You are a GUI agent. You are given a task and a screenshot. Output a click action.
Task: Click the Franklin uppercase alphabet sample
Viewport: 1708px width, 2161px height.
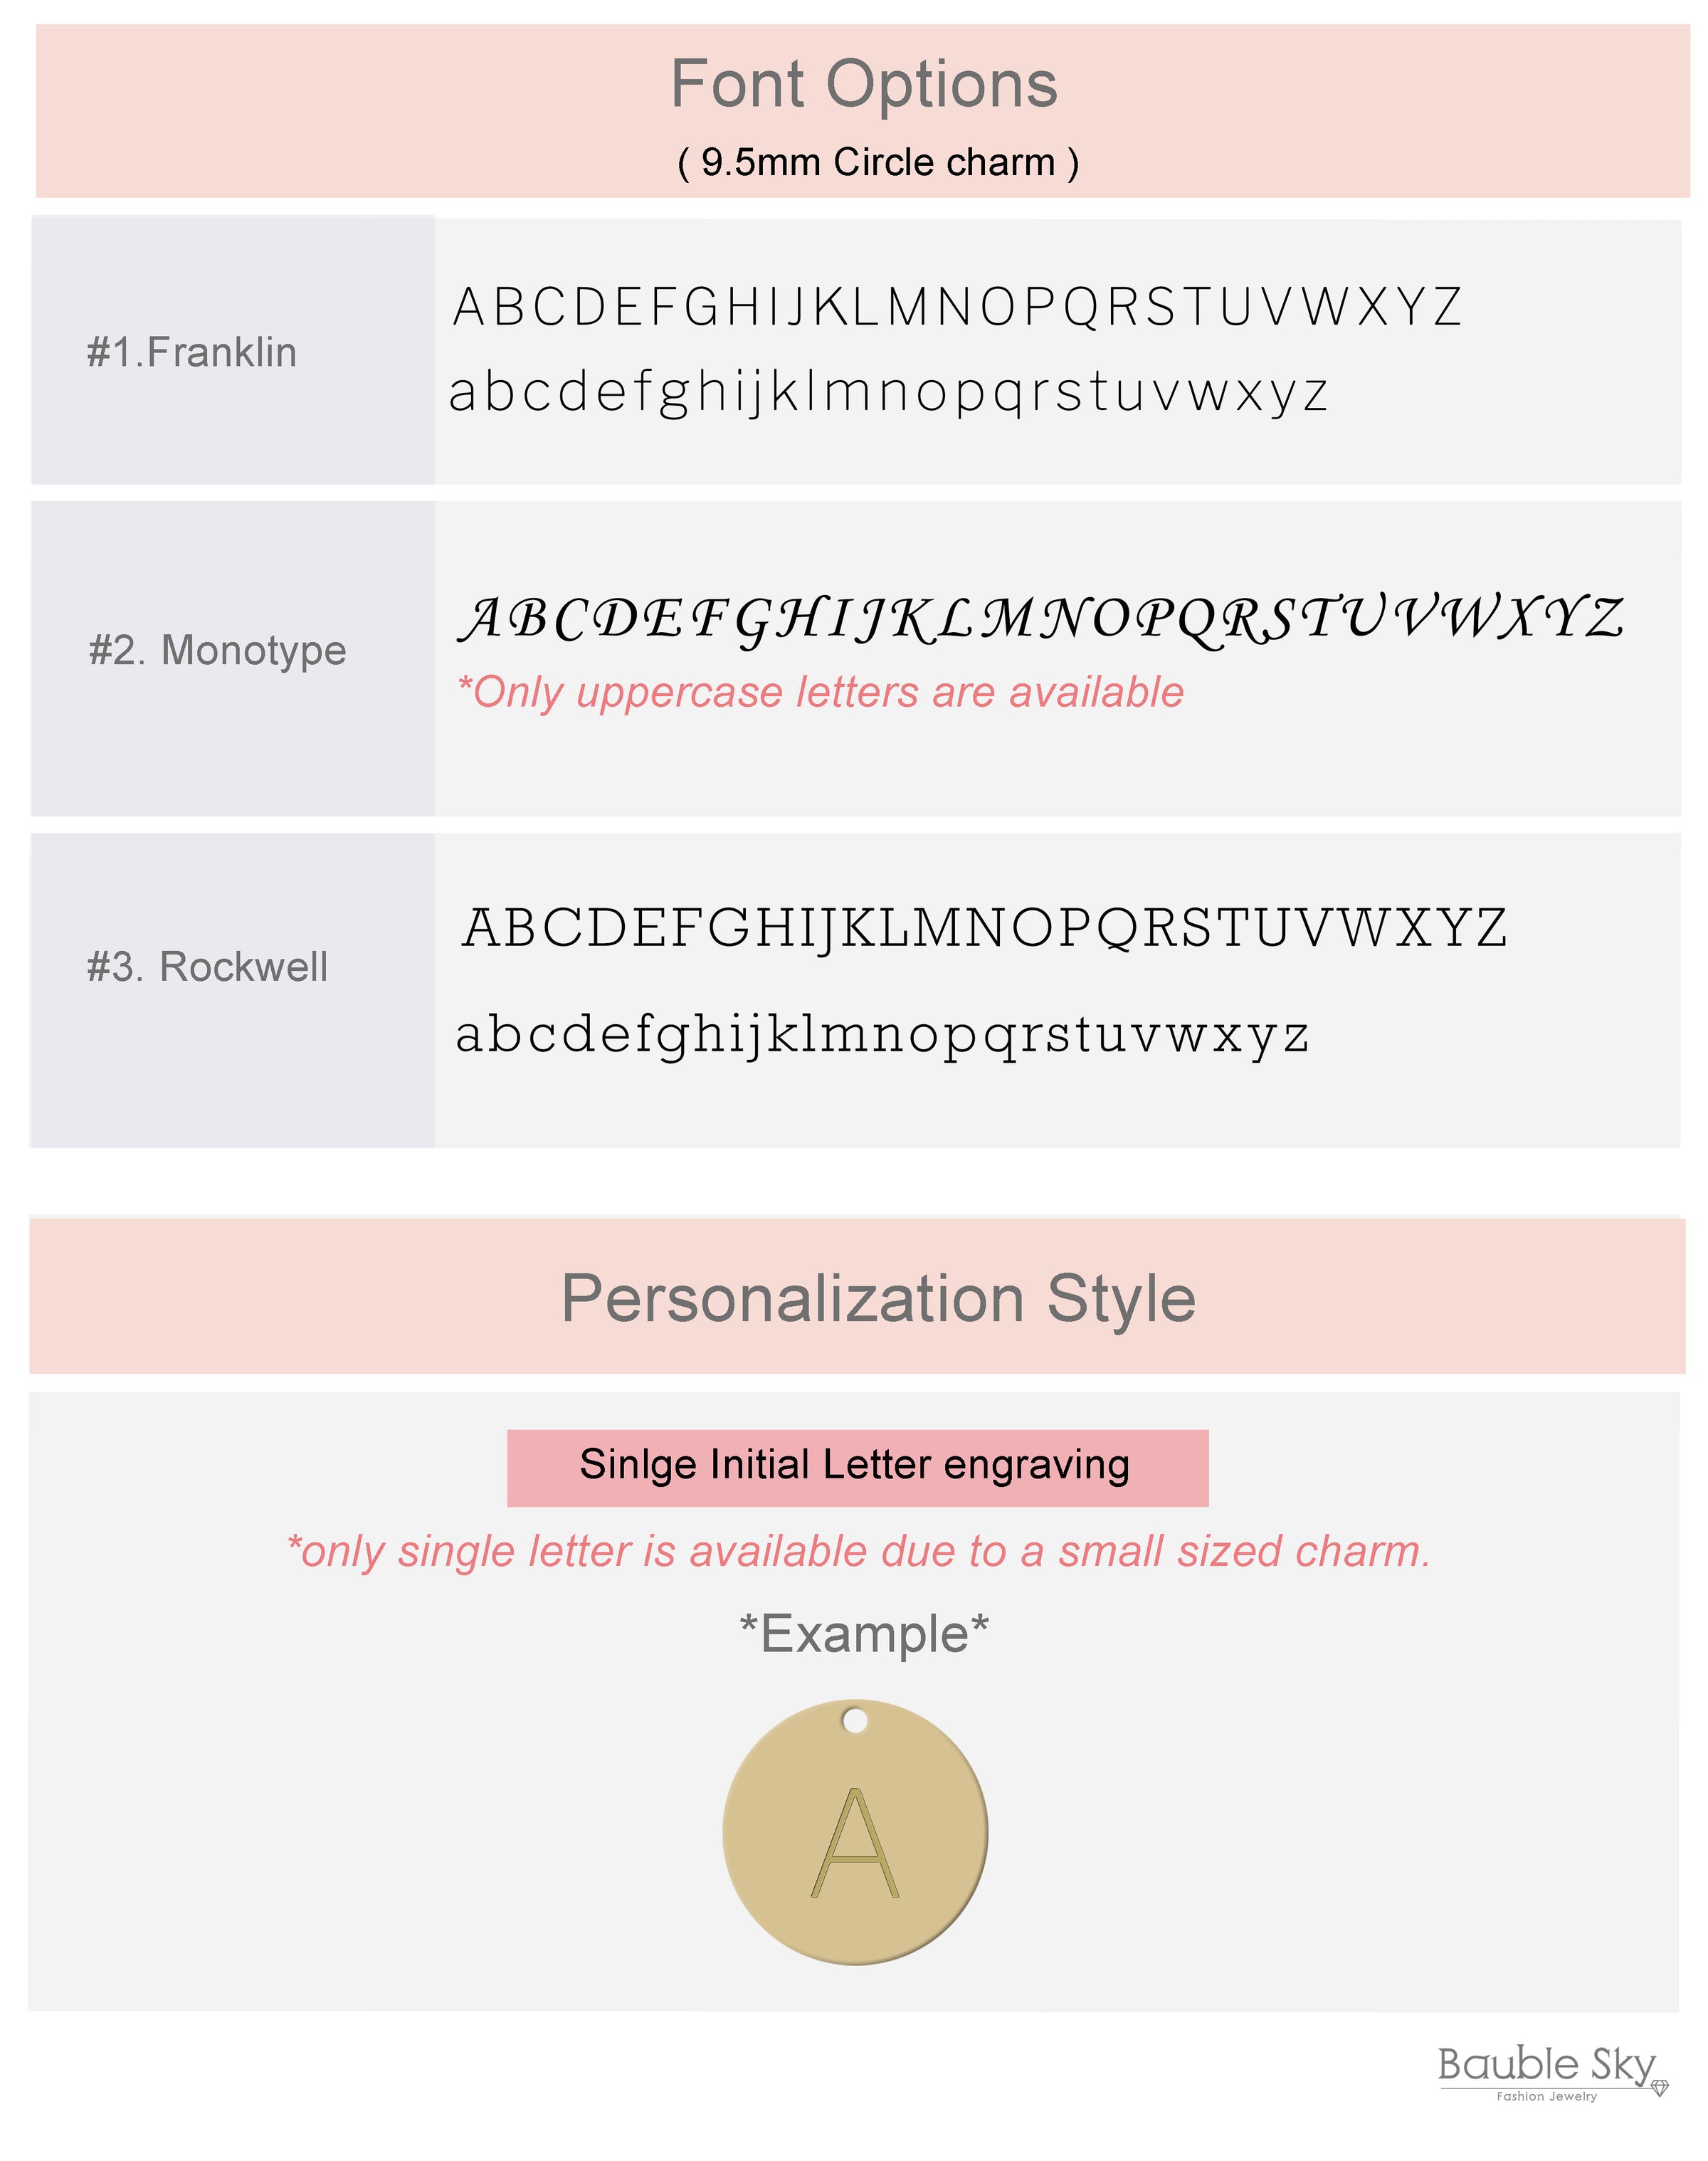coord(957,307)
